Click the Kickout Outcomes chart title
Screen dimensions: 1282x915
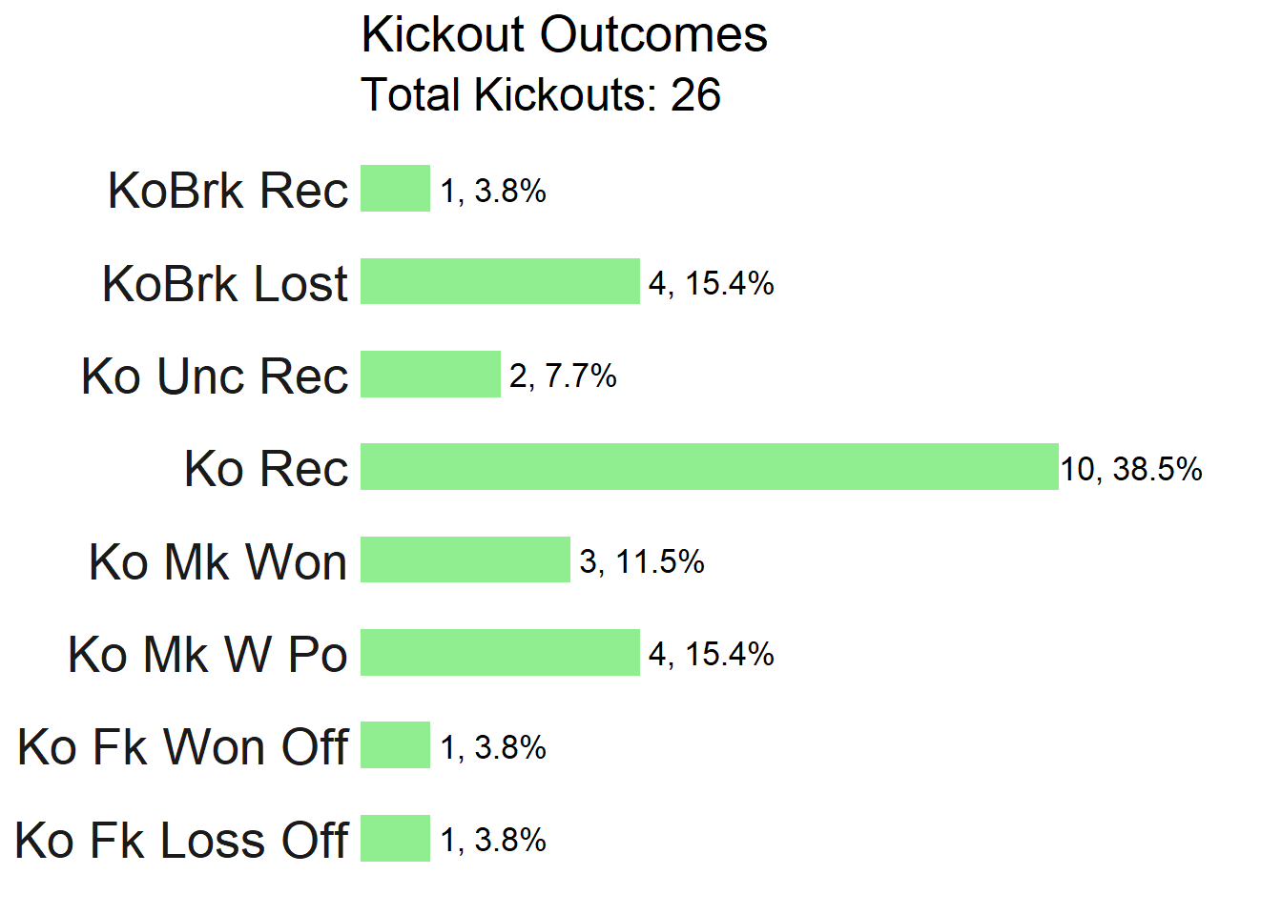click(x=564, y=35)
